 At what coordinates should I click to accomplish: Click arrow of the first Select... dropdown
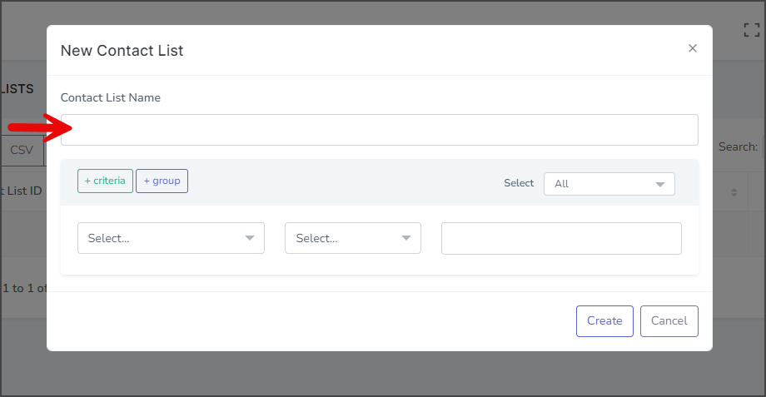pyautogui.click(x=250, y=238)
